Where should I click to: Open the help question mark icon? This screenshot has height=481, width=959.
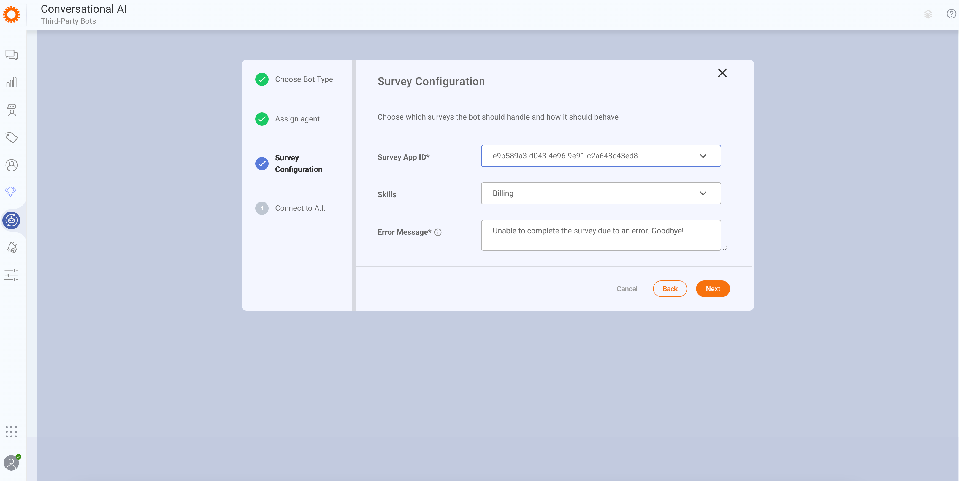coord(951,14)
